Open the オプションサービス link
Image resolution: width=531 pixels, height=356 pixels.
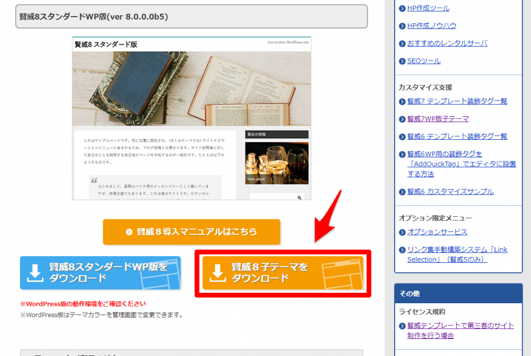pos(437,232)
